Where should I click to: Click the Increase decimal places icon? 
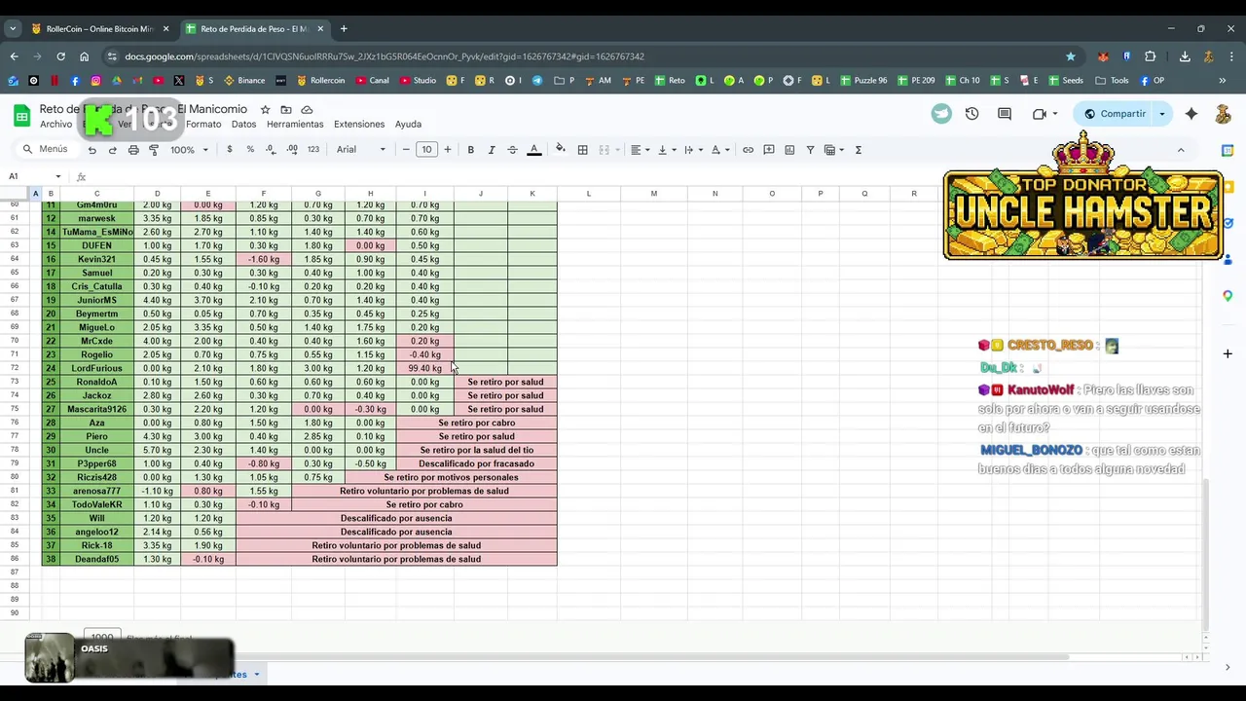tap(292, 150)
